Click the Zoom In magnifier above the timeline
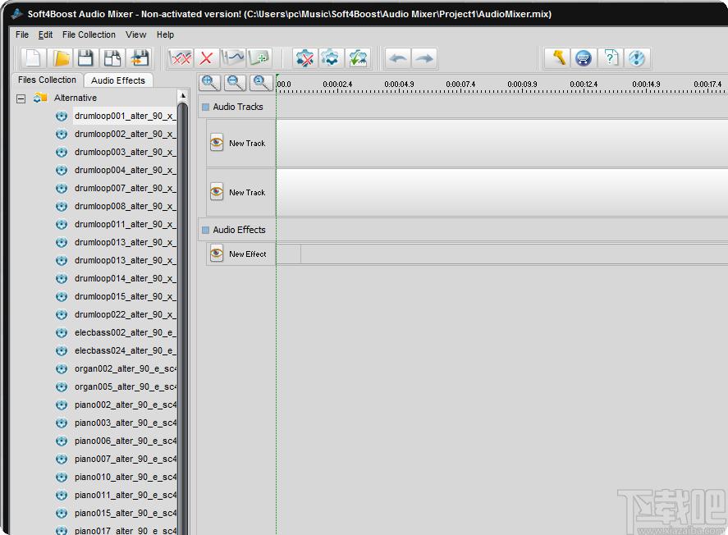728x535 pixels. point(210,82)
